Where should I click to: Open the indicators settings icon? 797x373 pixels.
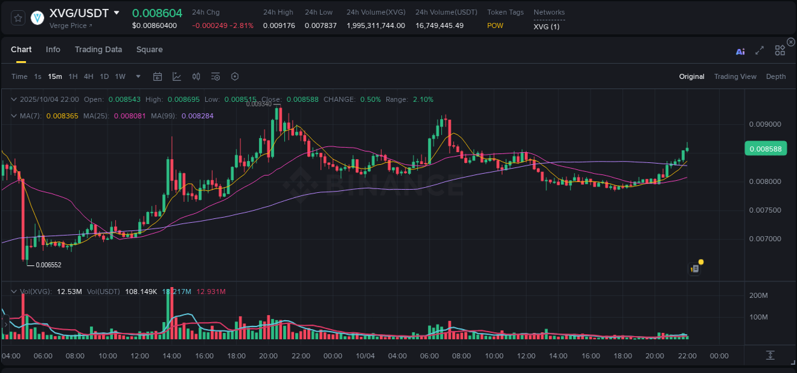(x=215, y=76)
